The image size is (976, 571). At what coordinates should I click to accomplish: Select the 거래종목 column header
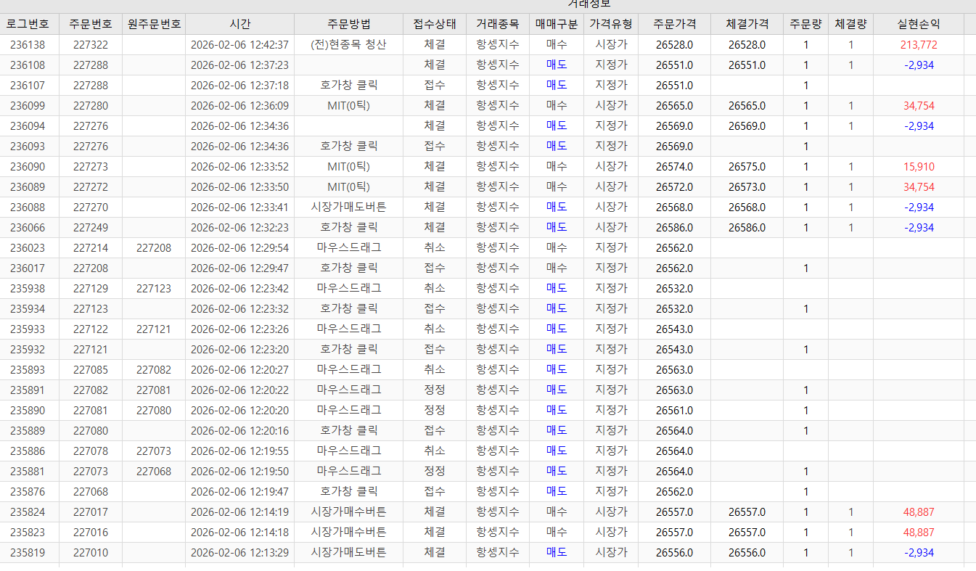pos(498,24)
